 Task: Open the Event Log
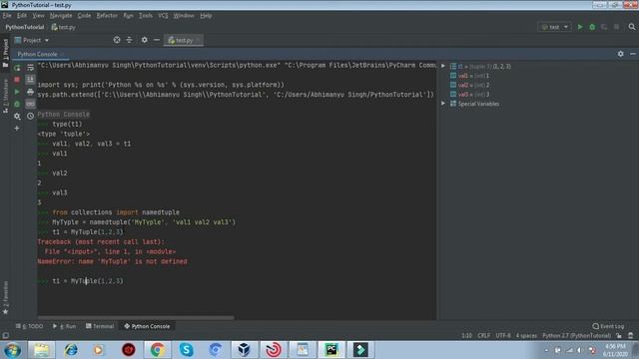[608, 326]
